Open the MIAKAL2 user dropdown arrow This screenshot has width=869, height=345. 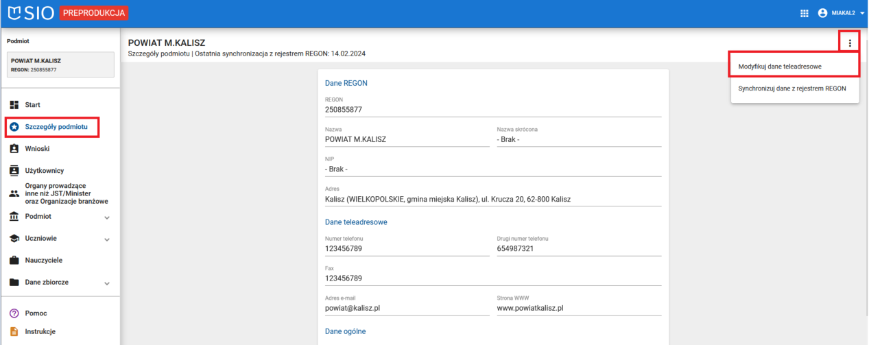[862, 13]
